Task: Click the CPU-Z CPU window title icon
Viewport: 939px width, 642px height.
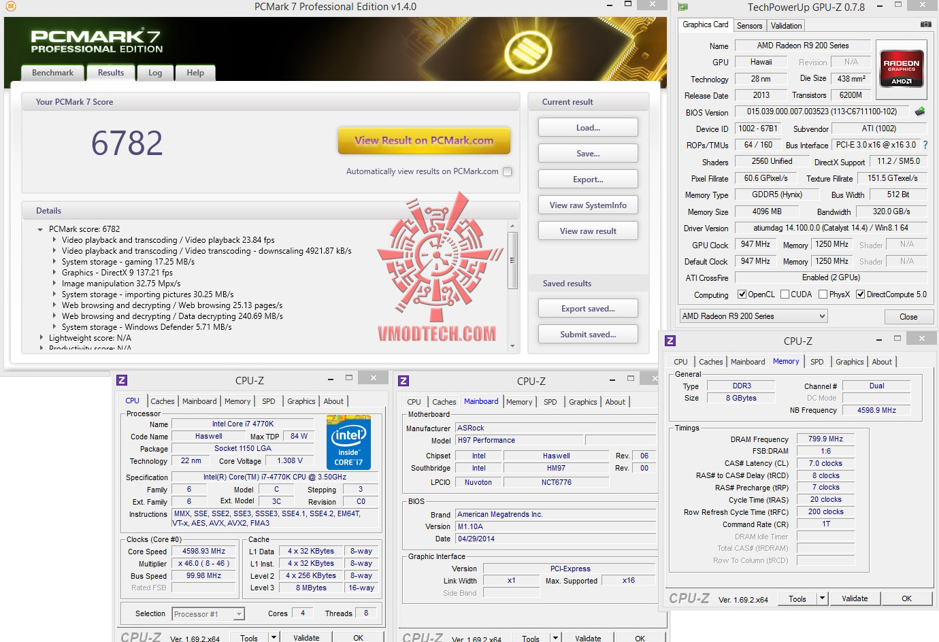Action: coord(122,380)
